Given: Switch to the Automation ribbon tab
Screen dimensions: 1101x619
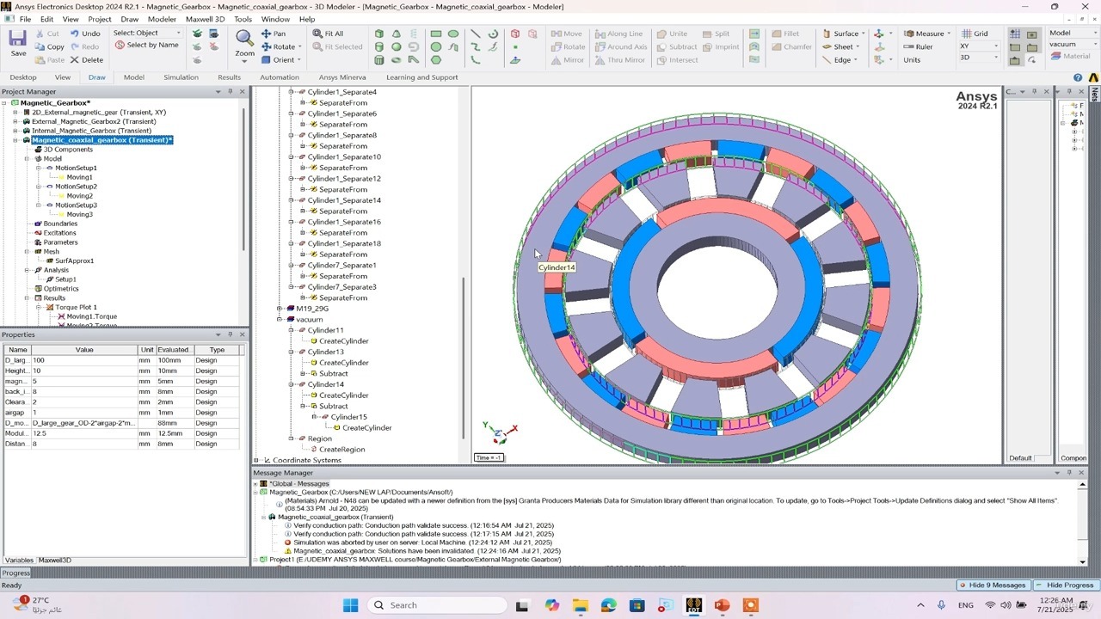Looking at the screenshot, I should pos(280,77).
